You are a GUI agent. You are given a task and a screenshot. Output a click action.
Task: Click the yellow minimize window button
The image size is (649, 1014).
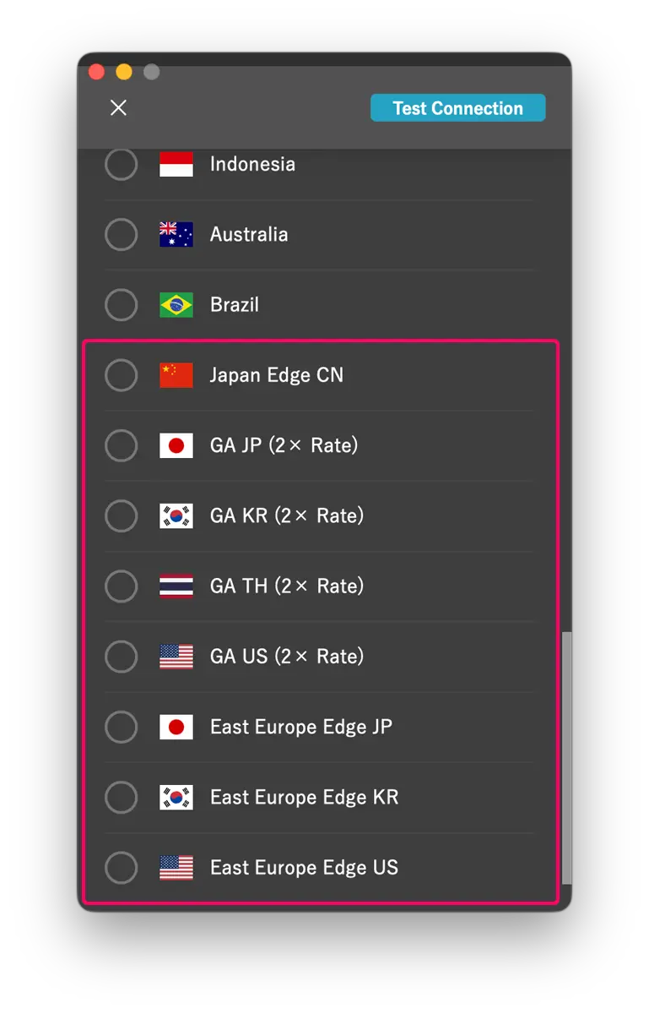pos(124,72)
